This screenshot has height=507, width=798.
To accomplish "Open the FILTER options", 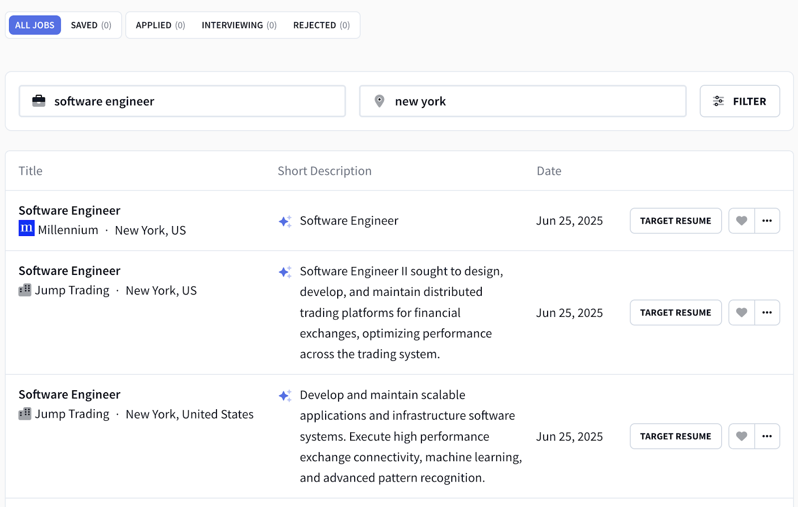I will tap(740, 101).
